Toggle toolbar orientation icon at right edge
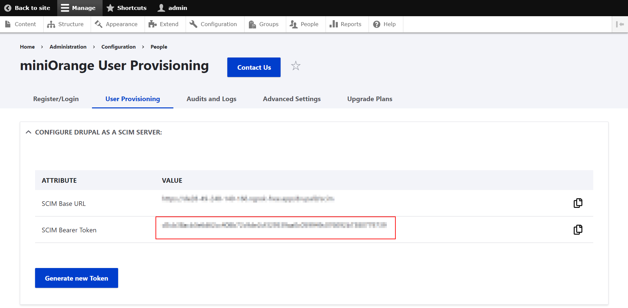 (x=620, y=24)
